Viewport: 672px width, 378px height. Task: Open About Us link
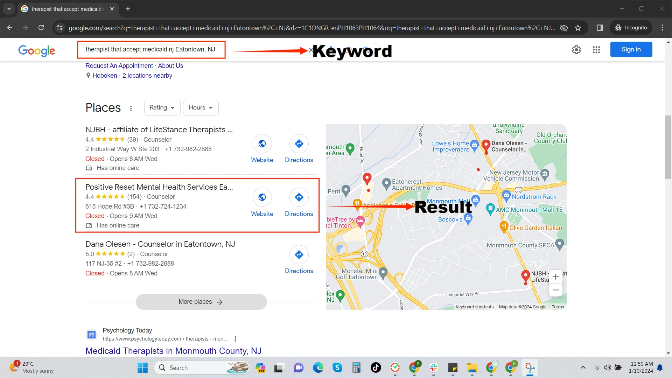coord(170,66)
